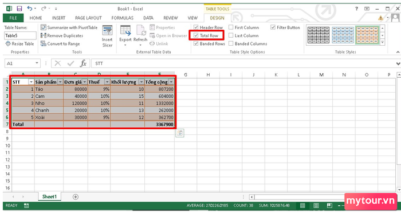
Task: Switch to the HOME tab
Action: click(36, 18)
